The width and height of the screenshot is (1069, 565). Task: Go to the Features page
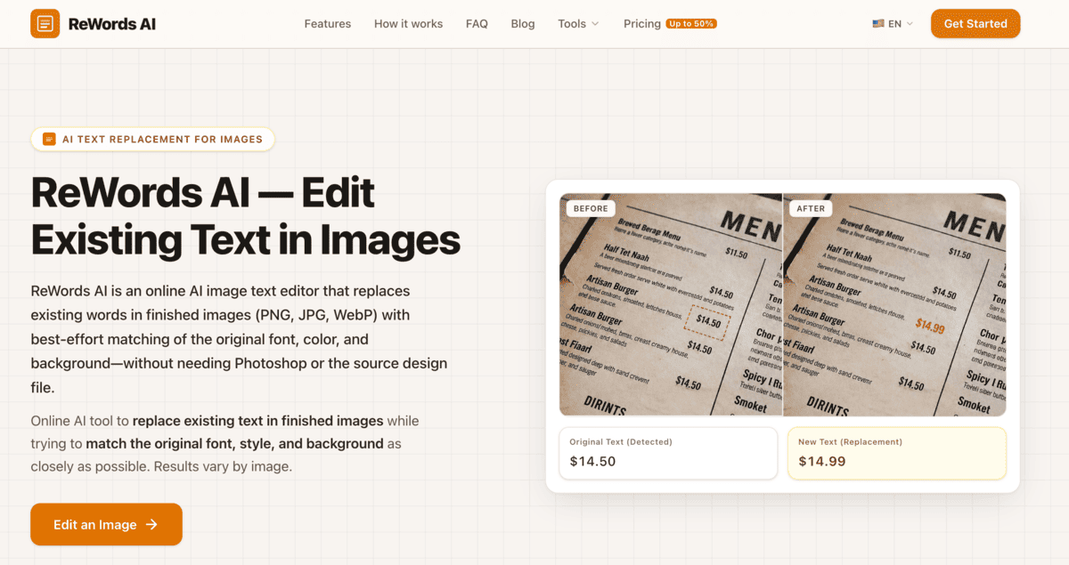click(x=328, y=24)
